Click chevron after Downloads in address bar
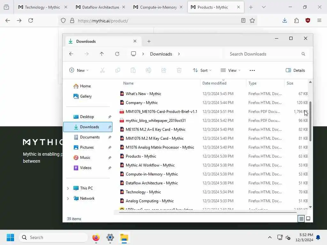 (x=179, y=54)
